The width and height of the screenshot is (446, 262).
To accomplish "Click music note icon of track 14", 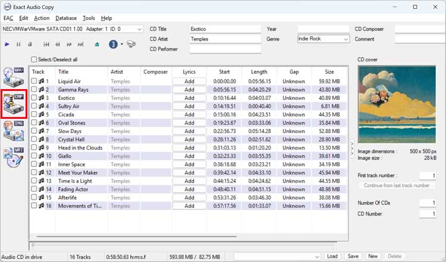I will [x=42, y=189].
